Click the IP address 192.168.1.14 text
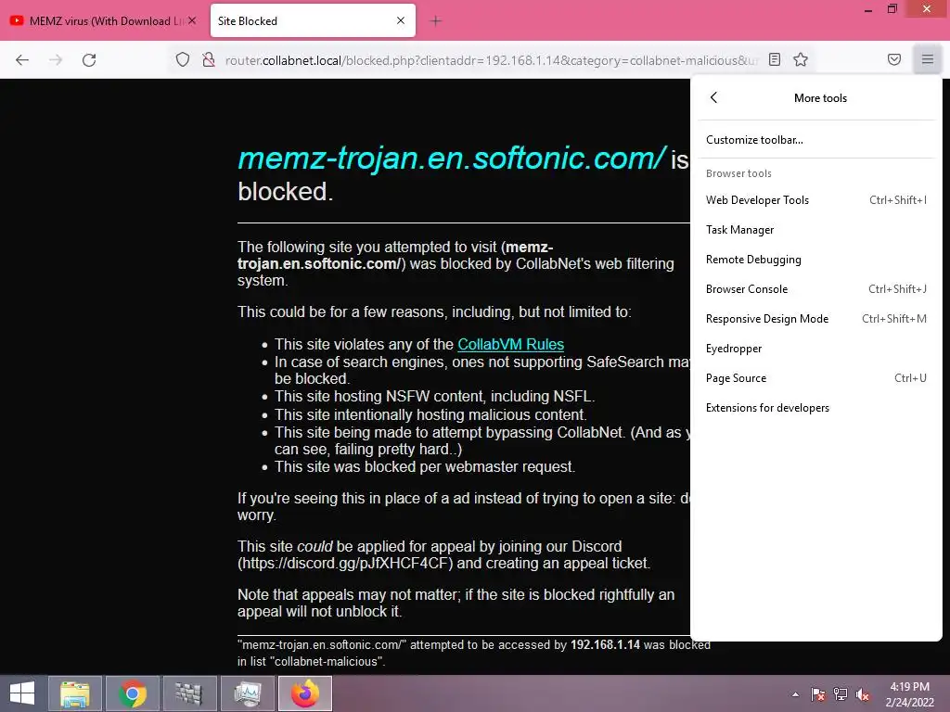The height and width of the screenshot is (712, 950). coord(605,645)
